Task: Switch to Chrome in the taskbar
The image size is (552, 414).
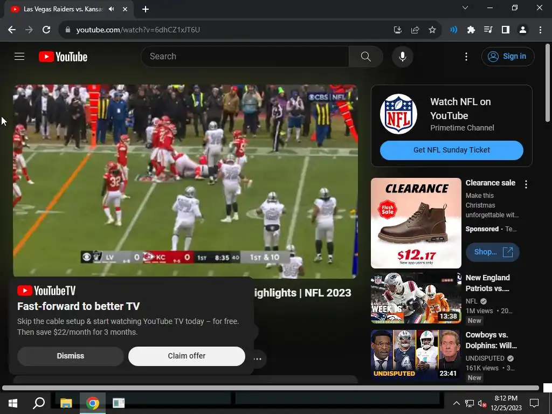Action: 93,403
